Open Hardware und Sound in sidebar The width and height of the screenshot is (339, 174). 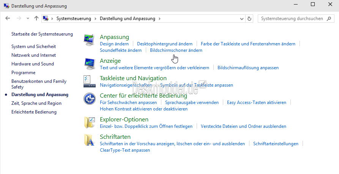(33, 64)
